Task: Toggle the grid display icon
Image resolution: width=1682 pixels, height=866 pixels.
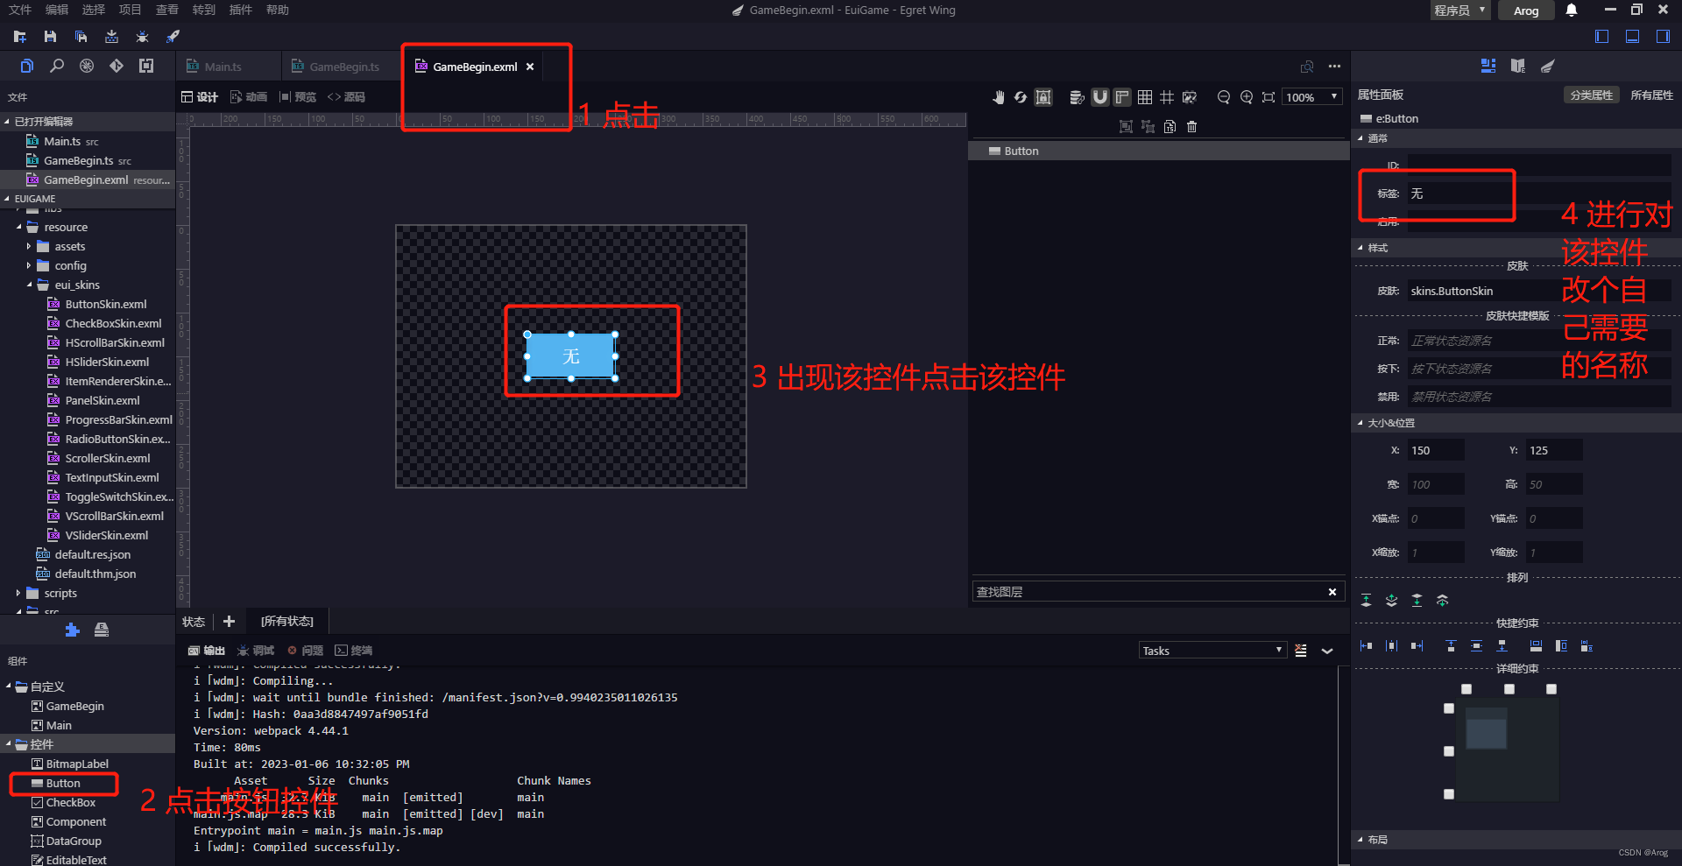Action: coord(1145,96)
